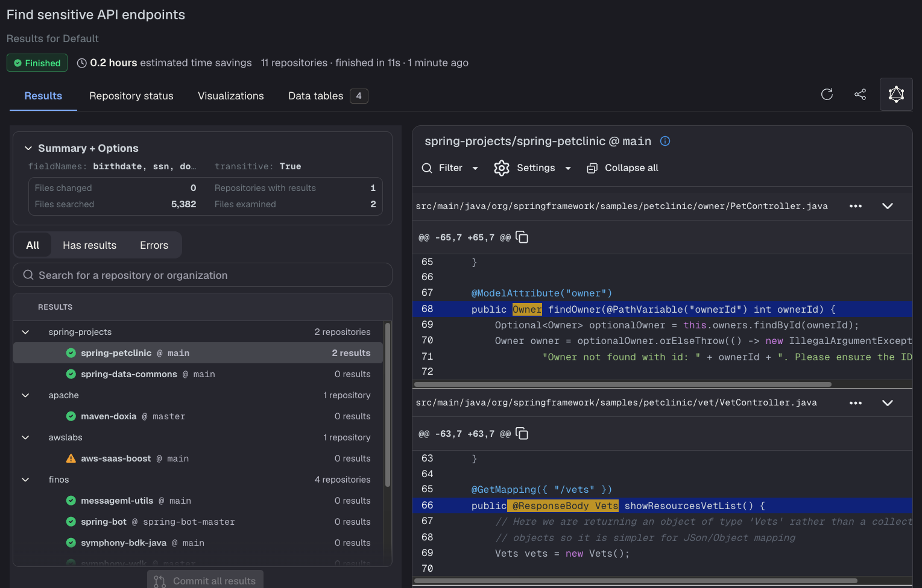Click the green check on spring-data-commons
This screenshot has width=922, height=588.
[71, 374]
